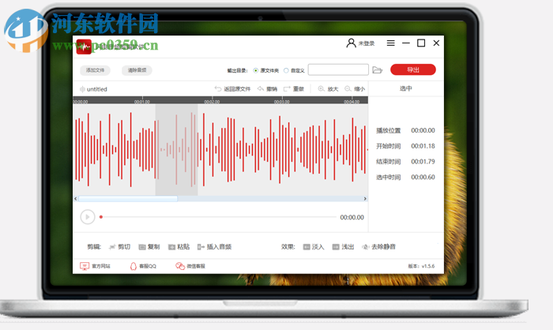This screenshot has height=330, width=553.
Task: Click the playback progress slider track
Action: click(219, 217)
